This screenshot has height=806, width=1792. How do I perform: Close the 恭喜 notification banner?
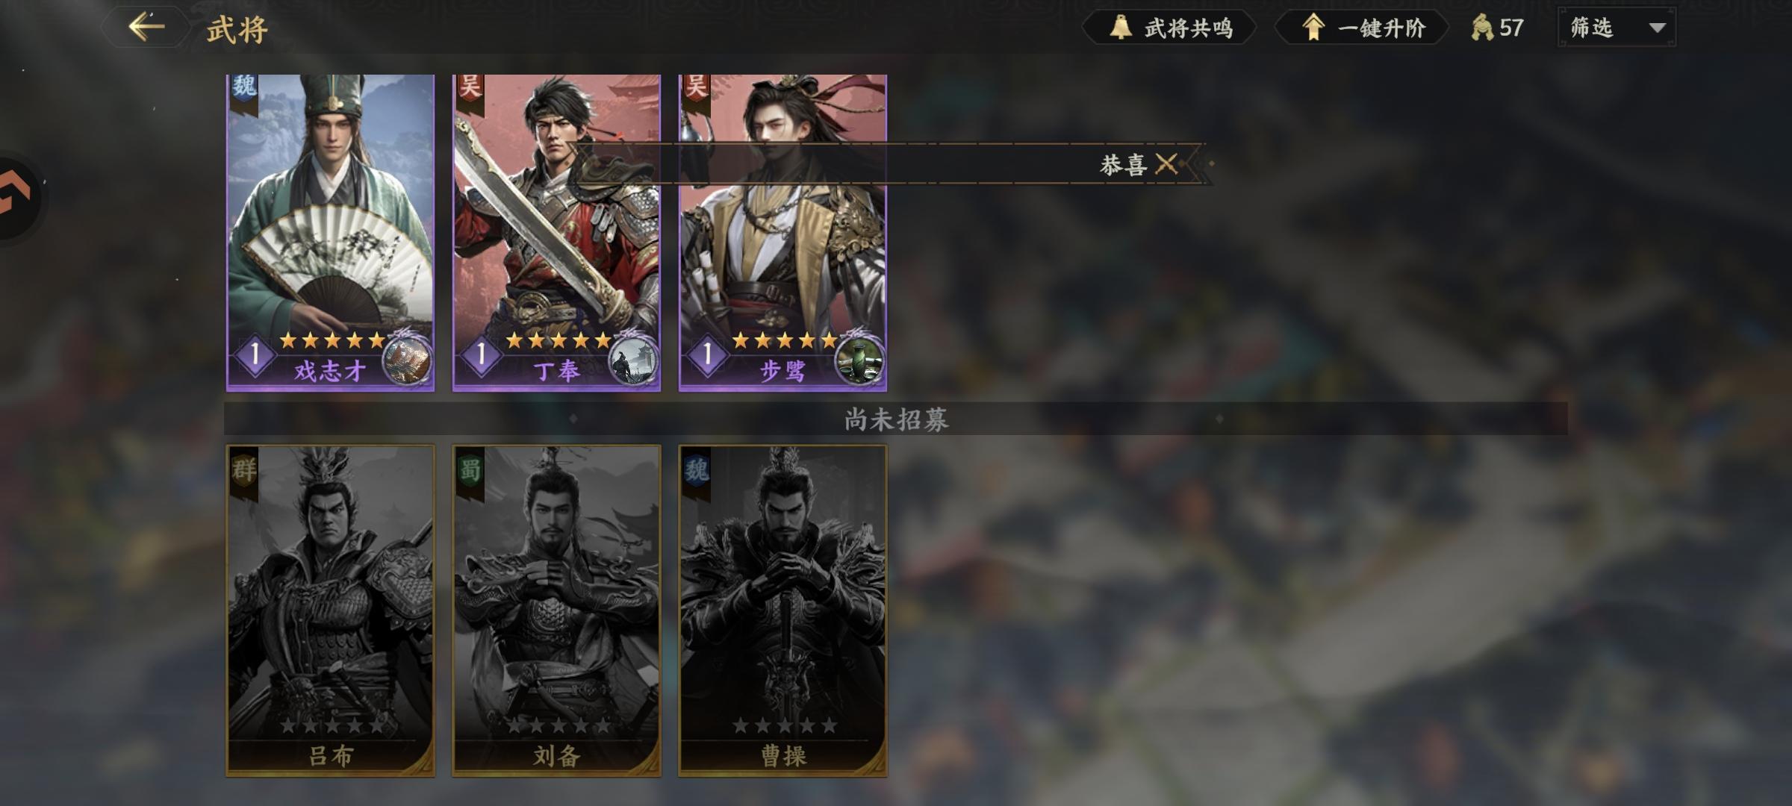coord(1166,163)
